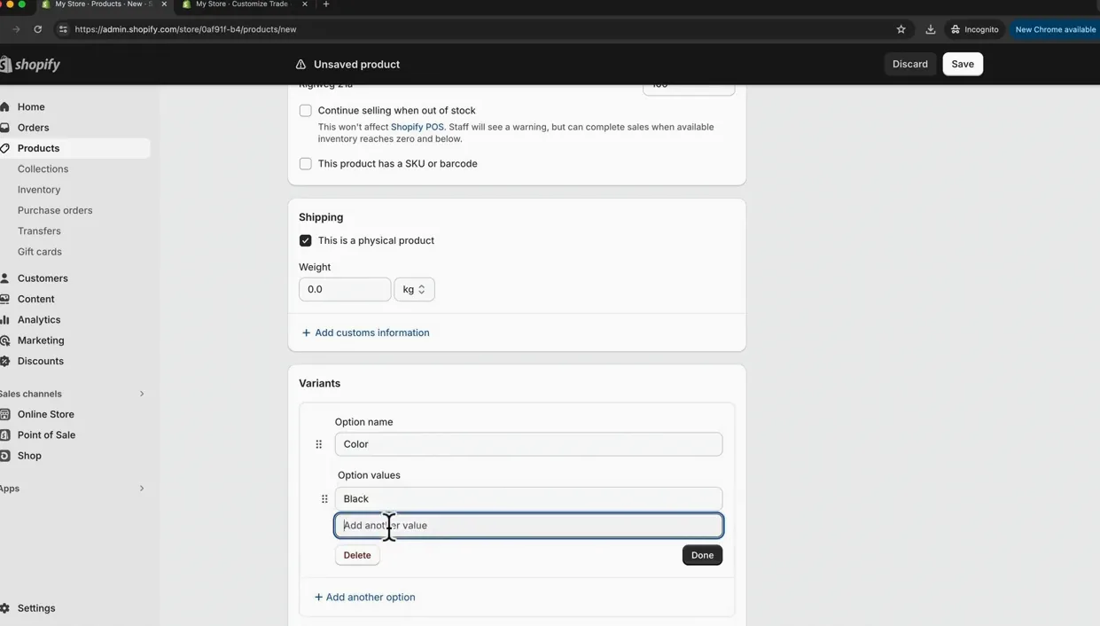Click the Marketing target icon

pos(4,340)
